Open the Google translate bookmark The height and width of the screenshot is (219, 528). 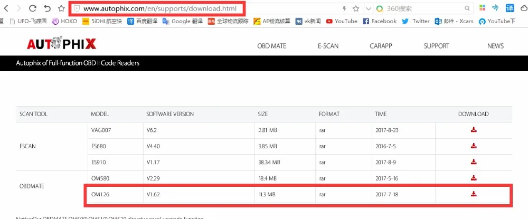coord(183,21)
